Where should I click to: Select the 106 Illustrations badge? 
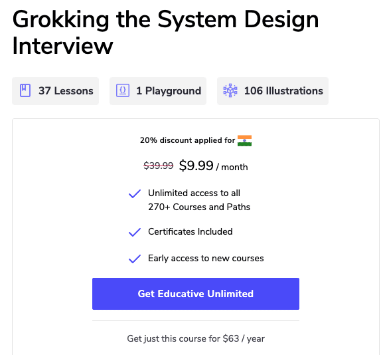pos(273,91)
